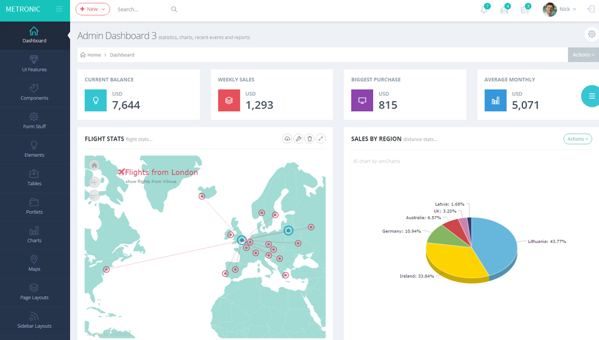Click the logout icon in header
Screen dimensions: 599x340
pyautogui.click(x=591, y=9)
